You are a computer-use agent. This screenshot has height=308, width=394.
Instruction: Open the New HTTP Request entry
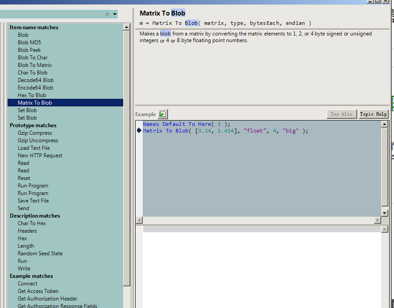click(40, 156)
